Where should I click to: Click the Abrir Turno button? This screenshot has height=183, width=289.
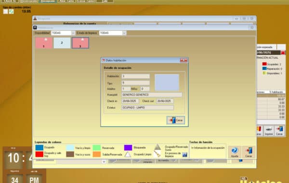click(67, 1)
